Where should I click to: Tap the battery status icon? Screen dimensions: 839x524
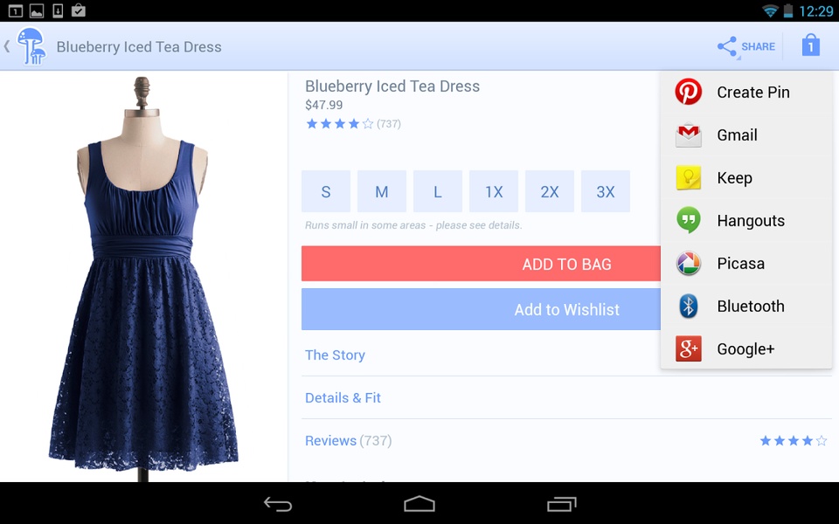coord(787,10)
